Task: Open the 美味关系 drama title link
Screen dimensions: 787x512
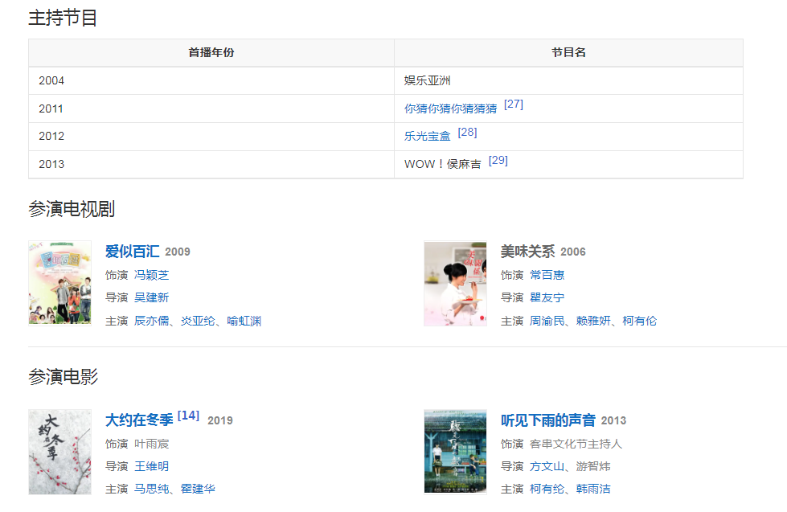Action: coord(527,252)
